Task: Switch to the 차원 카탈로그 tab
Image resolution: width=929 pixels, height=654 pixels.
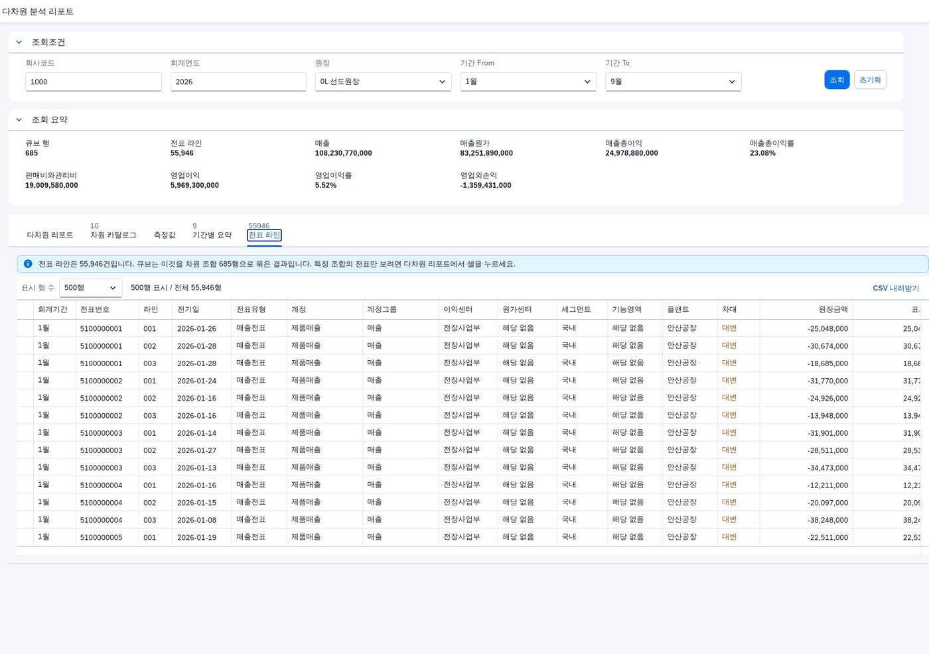Action: 113,235
